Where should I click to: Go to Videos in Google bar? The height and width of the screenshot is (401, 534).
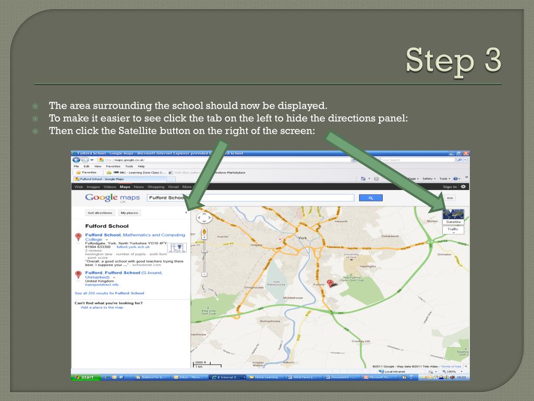coord(110,187)
